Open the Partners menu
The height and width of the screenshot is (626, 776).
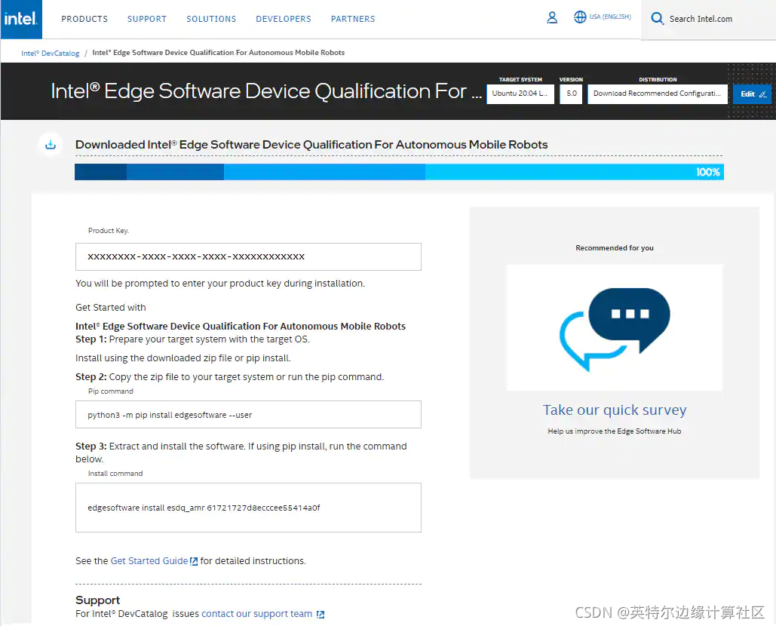tap(353, 19)
